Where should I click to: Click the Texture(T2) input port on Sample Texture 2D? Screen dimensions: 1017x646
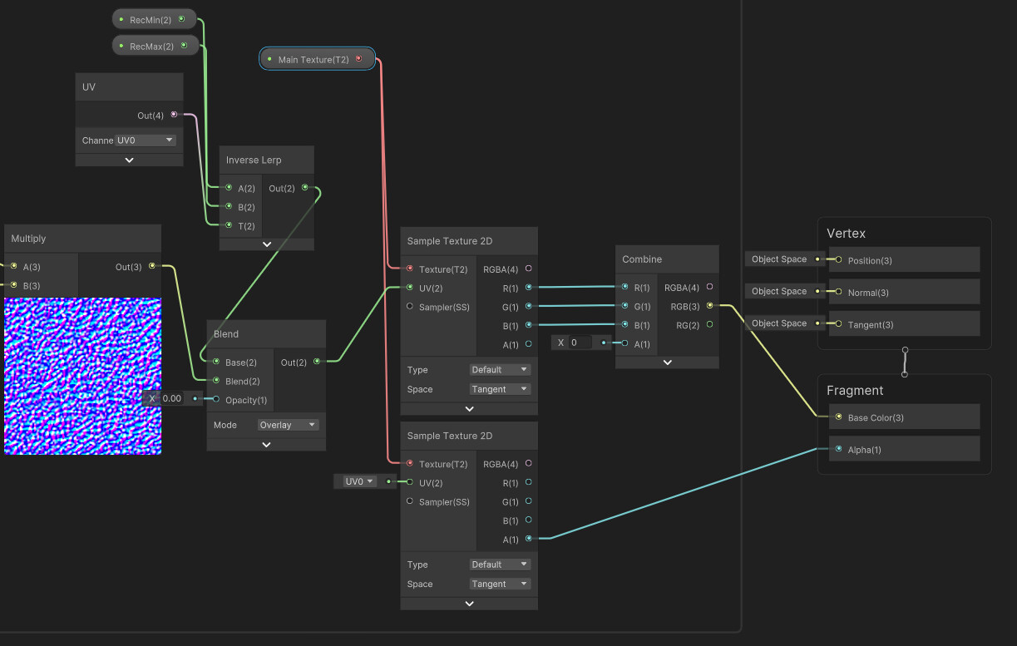coord(409,269)
